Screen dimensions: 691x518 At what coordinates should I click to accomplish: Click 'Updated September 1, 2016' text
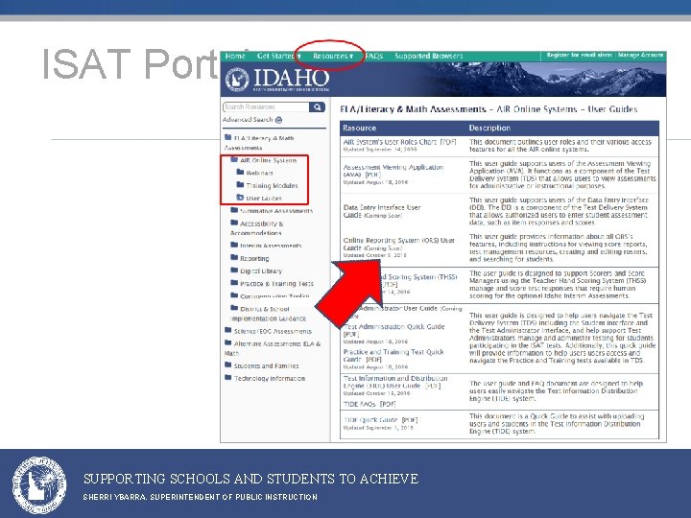click(378, 428)
